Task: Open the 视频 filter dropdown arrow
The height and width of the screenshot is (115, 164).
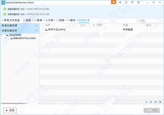Action: (x=66, y=20)
